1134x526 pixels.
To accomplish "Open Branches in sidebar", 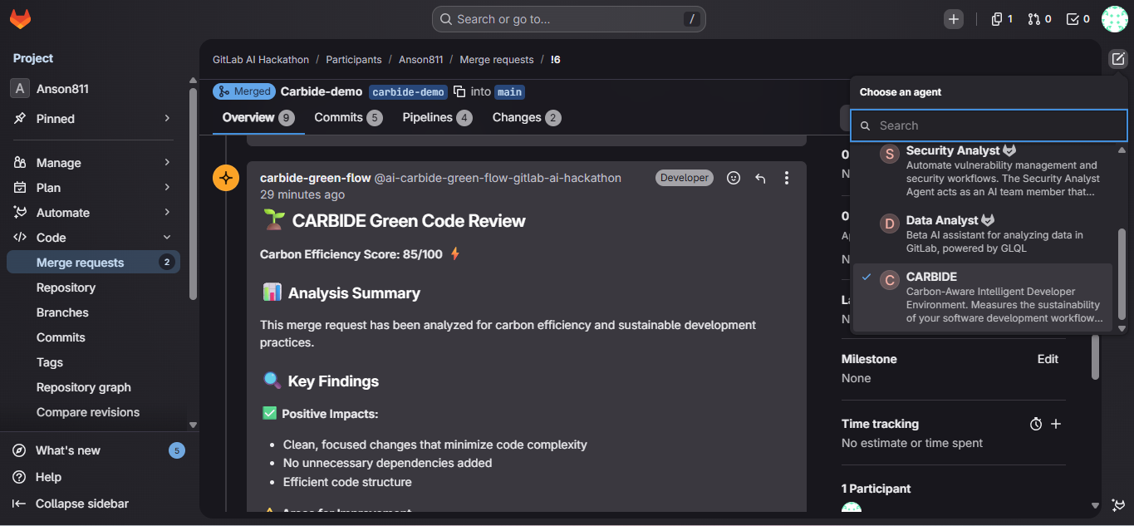I will tap(93, 312).
